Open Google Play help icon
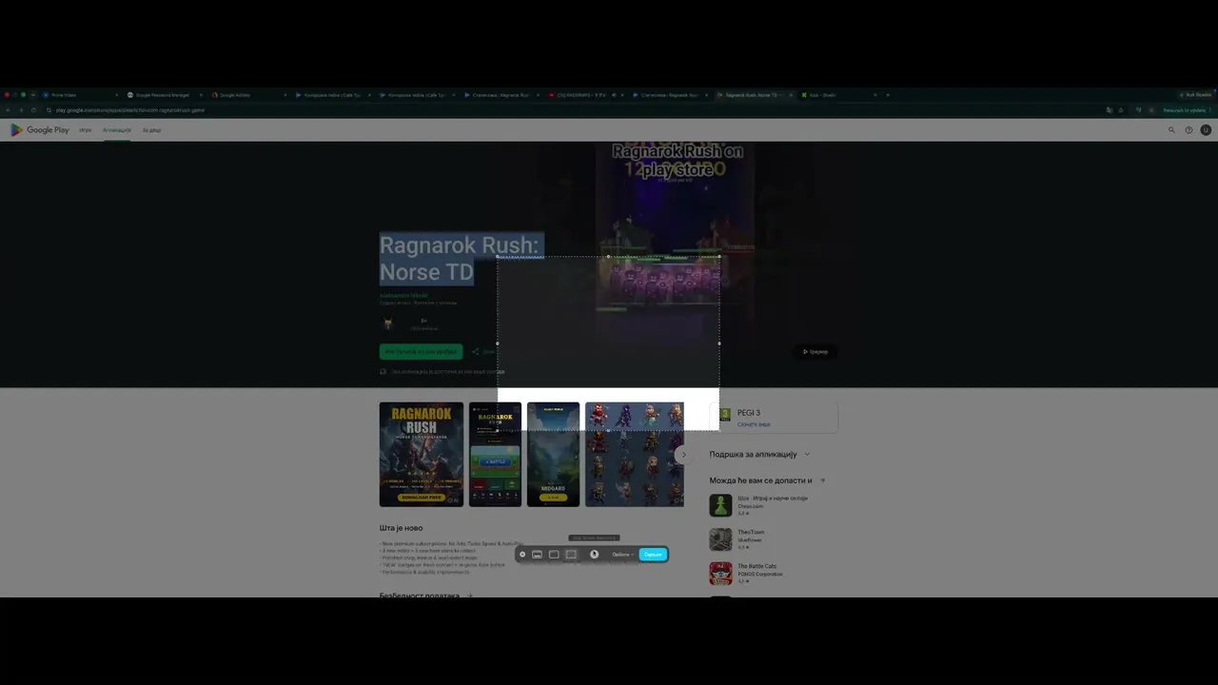 (1189, 130)
